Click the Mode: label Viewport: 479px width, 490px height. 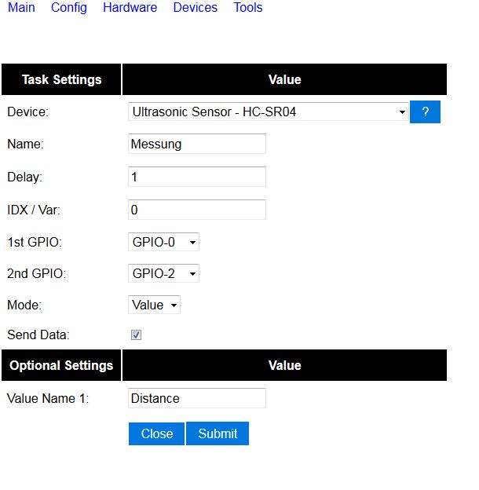(24, 305)
